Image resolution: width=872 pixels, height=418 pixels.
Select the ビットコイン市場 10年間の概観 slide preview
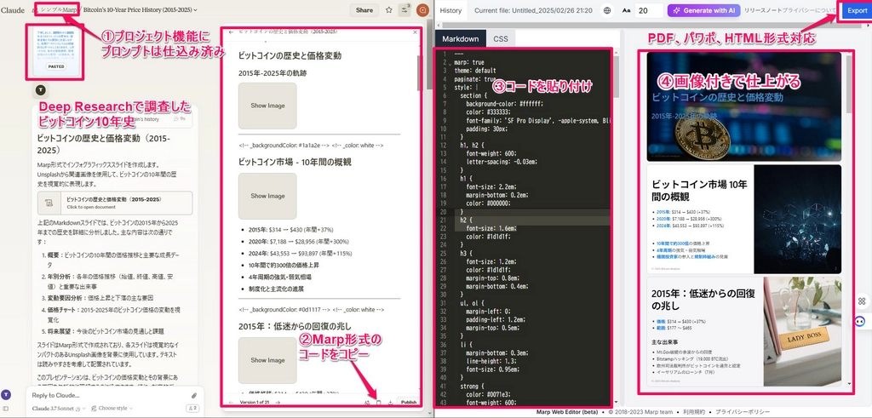pyautogui.click(x=743, y=219)
